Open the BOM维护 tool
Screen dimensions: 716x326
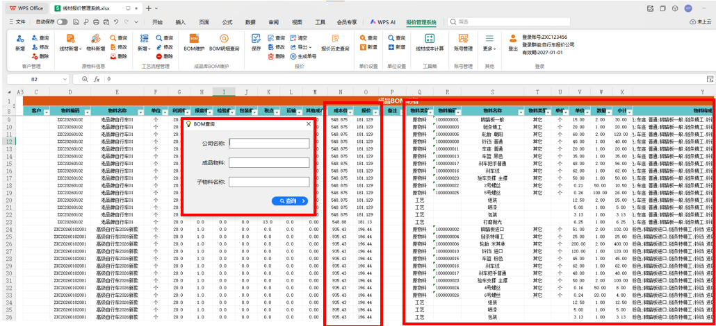pos(194,42)
